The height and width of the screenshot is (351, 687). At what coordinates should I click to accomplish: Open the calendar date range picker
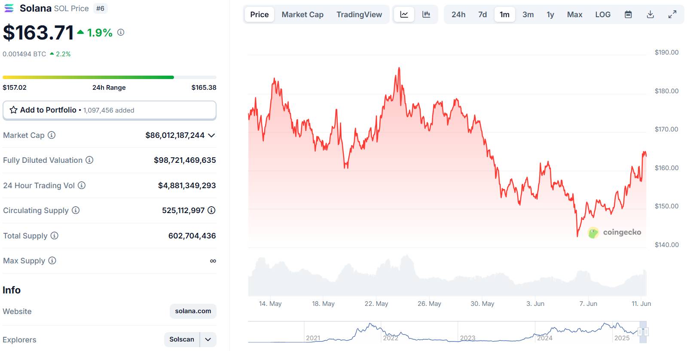tap(628, 15)
